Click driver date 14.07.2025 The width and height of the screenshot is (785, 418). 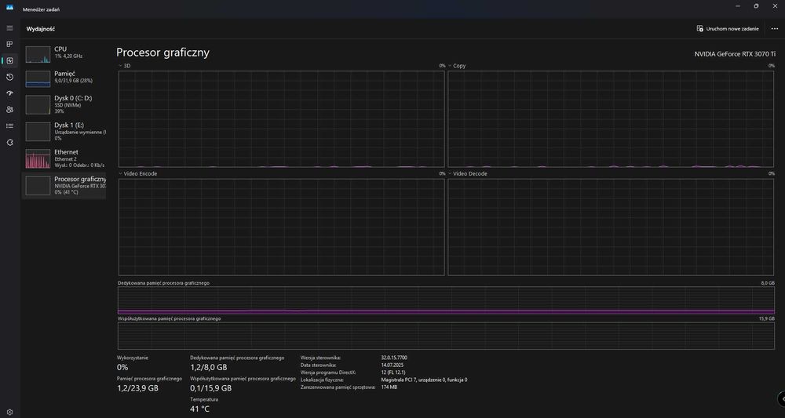[x=392, y=365]
